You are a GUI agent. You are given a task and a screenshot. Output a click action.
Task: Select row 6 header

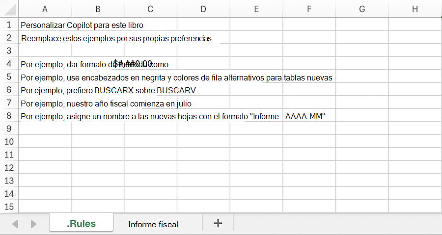point(9,89)
